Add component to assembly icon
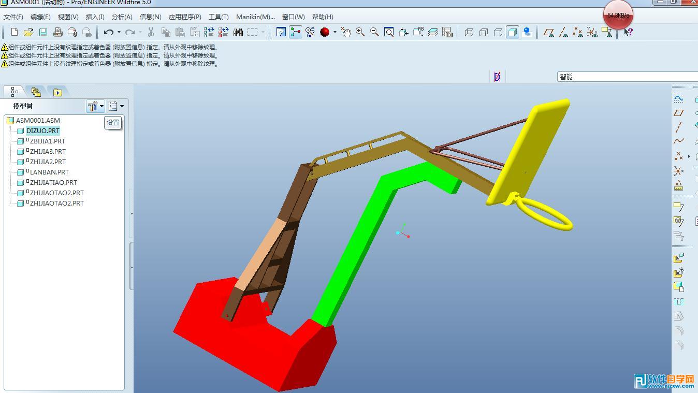 [678, 258]
